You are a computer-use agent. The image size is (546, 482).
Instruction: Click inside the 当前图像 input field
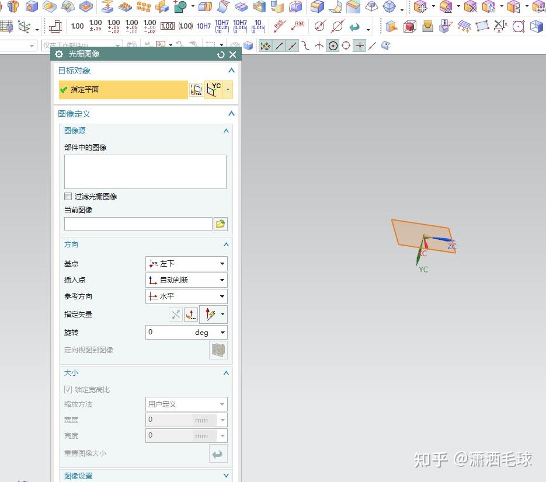tap(138, 223)
